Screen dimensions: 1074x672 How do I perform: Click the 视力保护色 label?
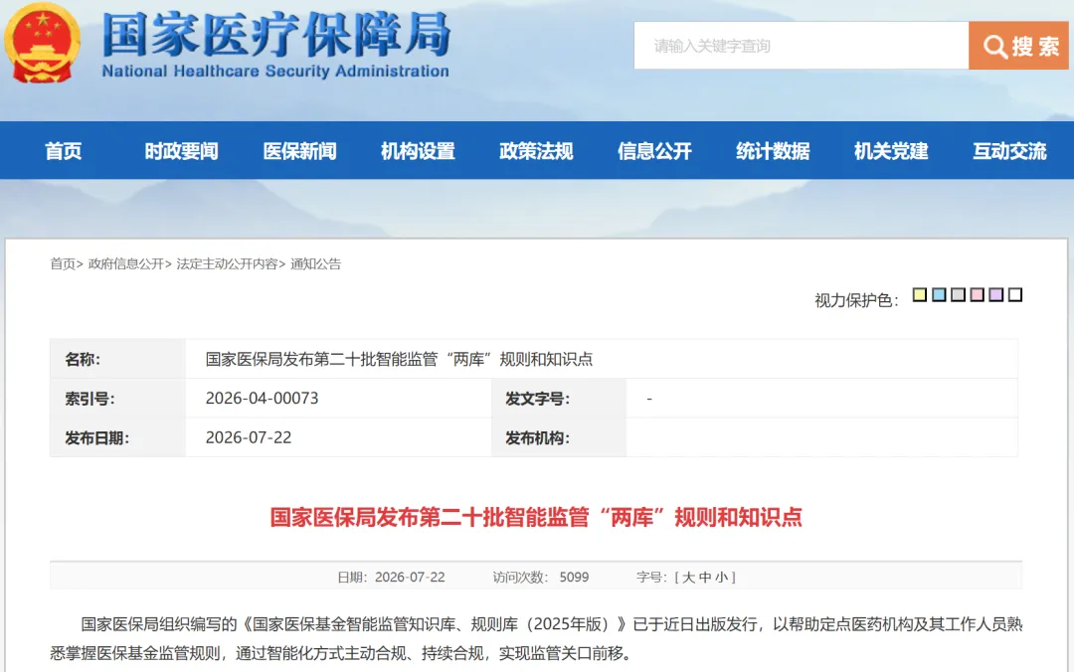(856, 300)
